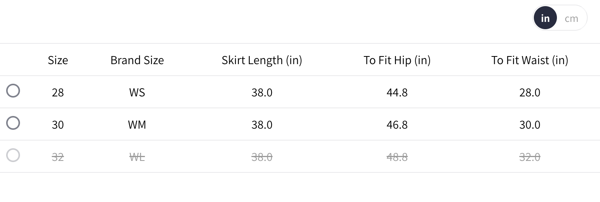600x202 pixels.
Task: Click the skirt length in the WS row
Action: [262, 93]
